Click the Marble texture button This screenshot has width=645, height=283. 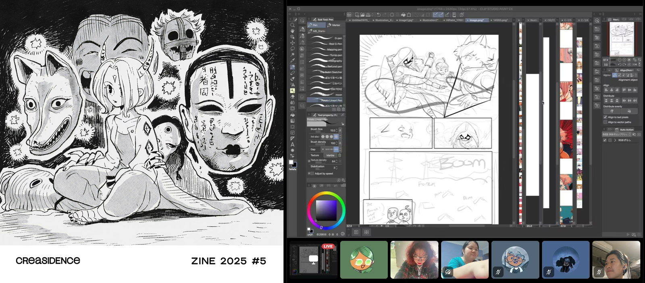click(331, 155)
